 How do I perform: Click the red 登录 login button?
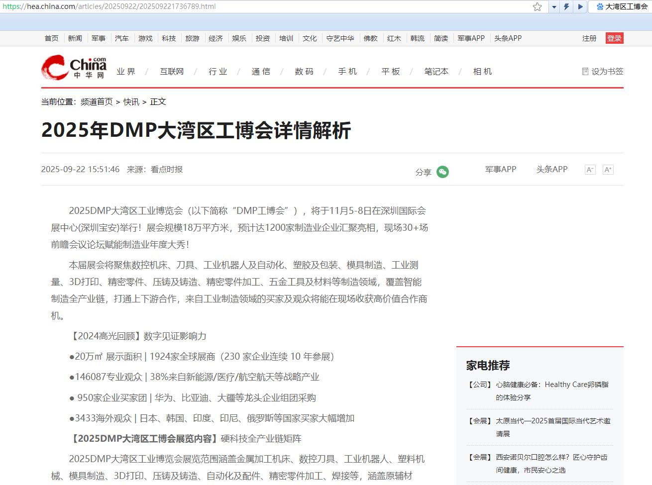pos(614,38)
